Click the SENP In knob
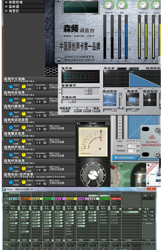Image resolution: width=161 pixels, height=250 pixels. pos(109,5)
